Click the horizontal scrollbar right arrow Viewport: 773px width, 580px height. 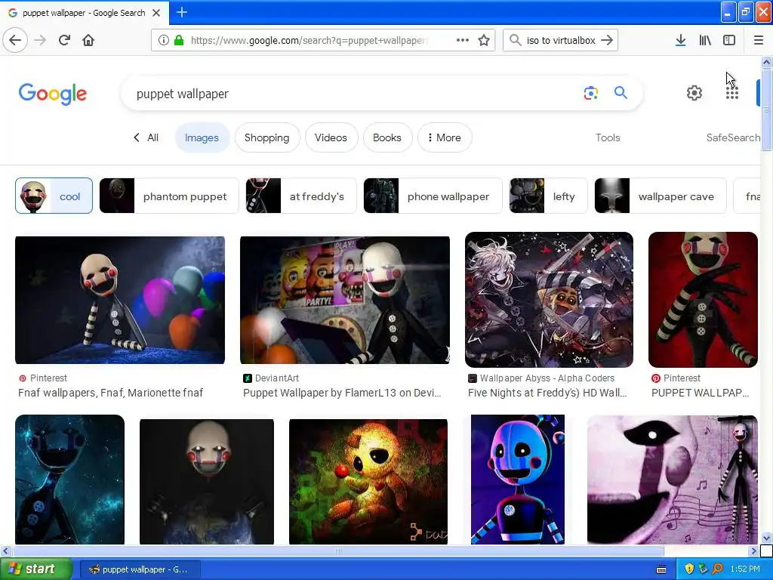(x=753, y=551)
